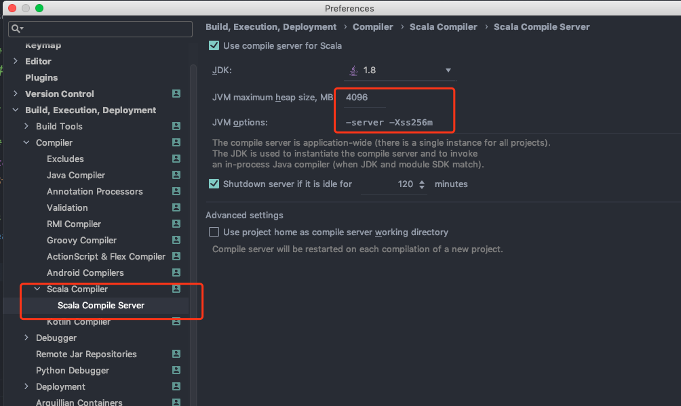Click the idle minutes stepper arrows
681x406 pixels.
point(422,184)
